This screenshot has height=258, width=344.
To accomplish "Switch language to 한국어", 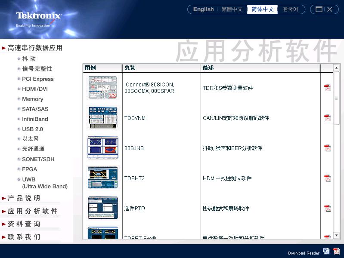I will pos(290,9).
